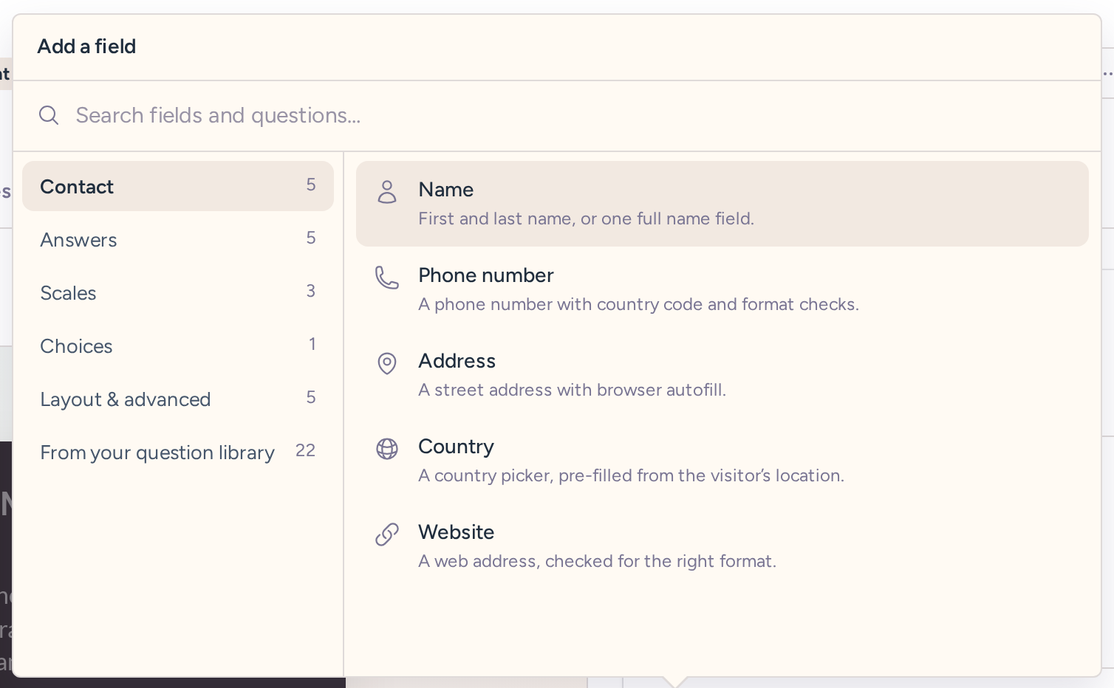
Task: Click the count 22 beside question library
Action: click(x=305, y=450)
